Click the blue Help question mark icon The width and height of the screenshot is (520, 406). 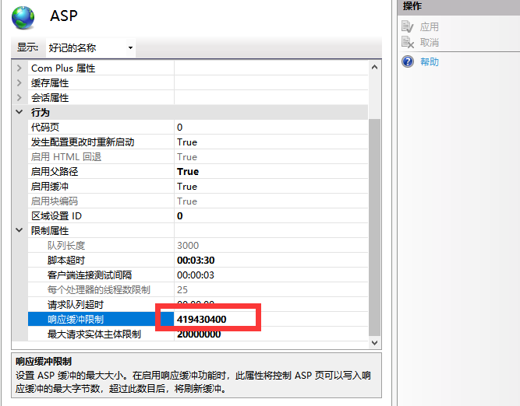(x=408, y=61)
